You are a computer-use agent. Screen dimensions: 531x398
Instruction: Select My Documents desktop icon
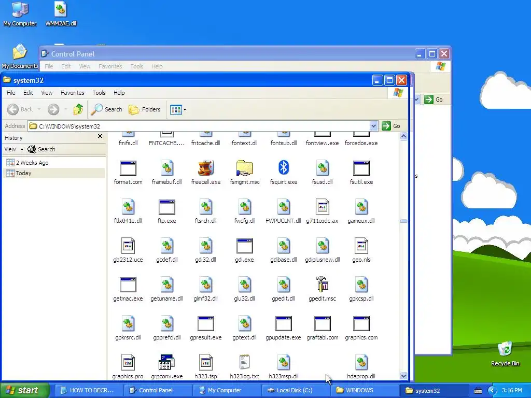(20, 56)
